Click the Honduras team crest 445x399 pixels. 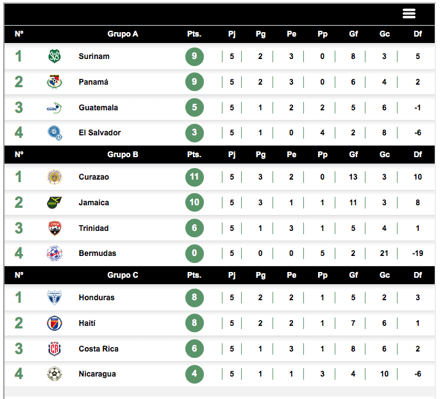click(55, 298)
